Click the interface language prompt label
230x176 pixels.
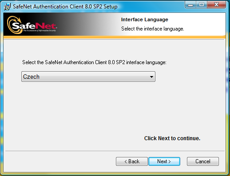pos(94,62)
